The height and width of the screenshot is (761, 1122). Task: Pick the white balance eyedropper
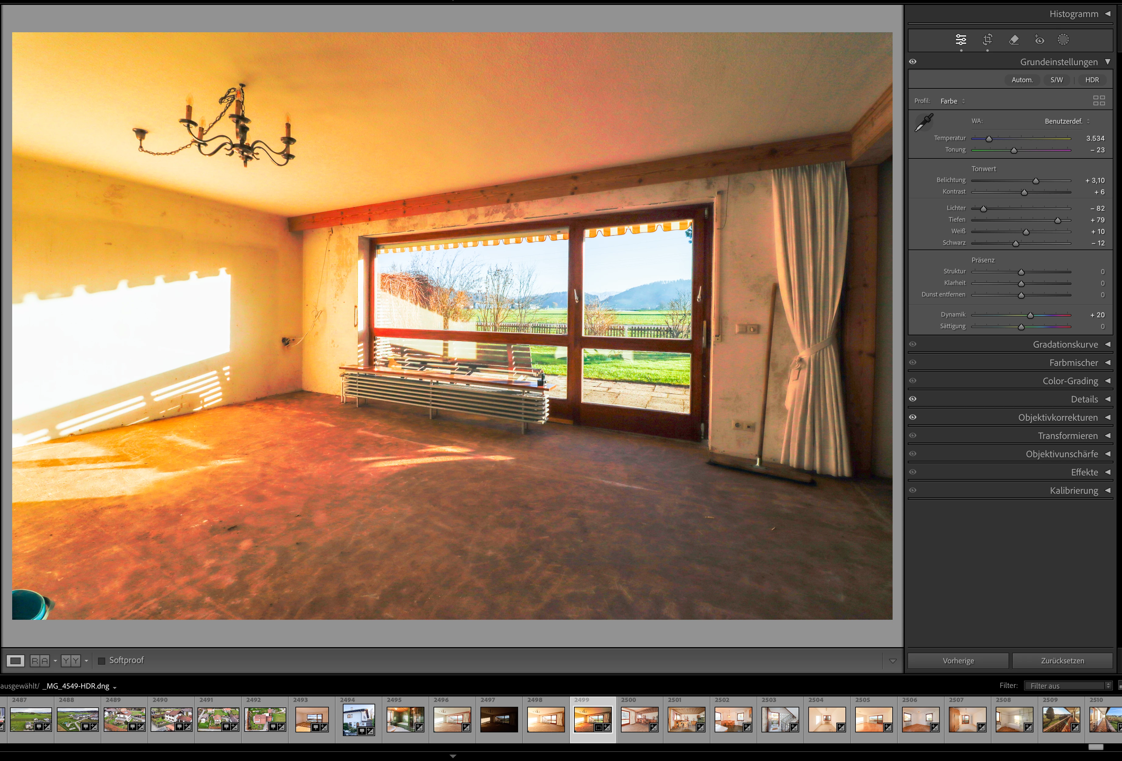924,123
